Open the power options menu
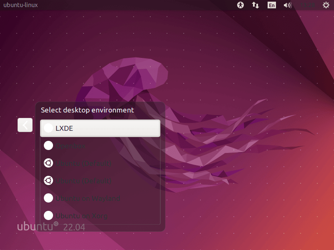The image size is (334, 250). pyautogui.click(x=325, y=5)
